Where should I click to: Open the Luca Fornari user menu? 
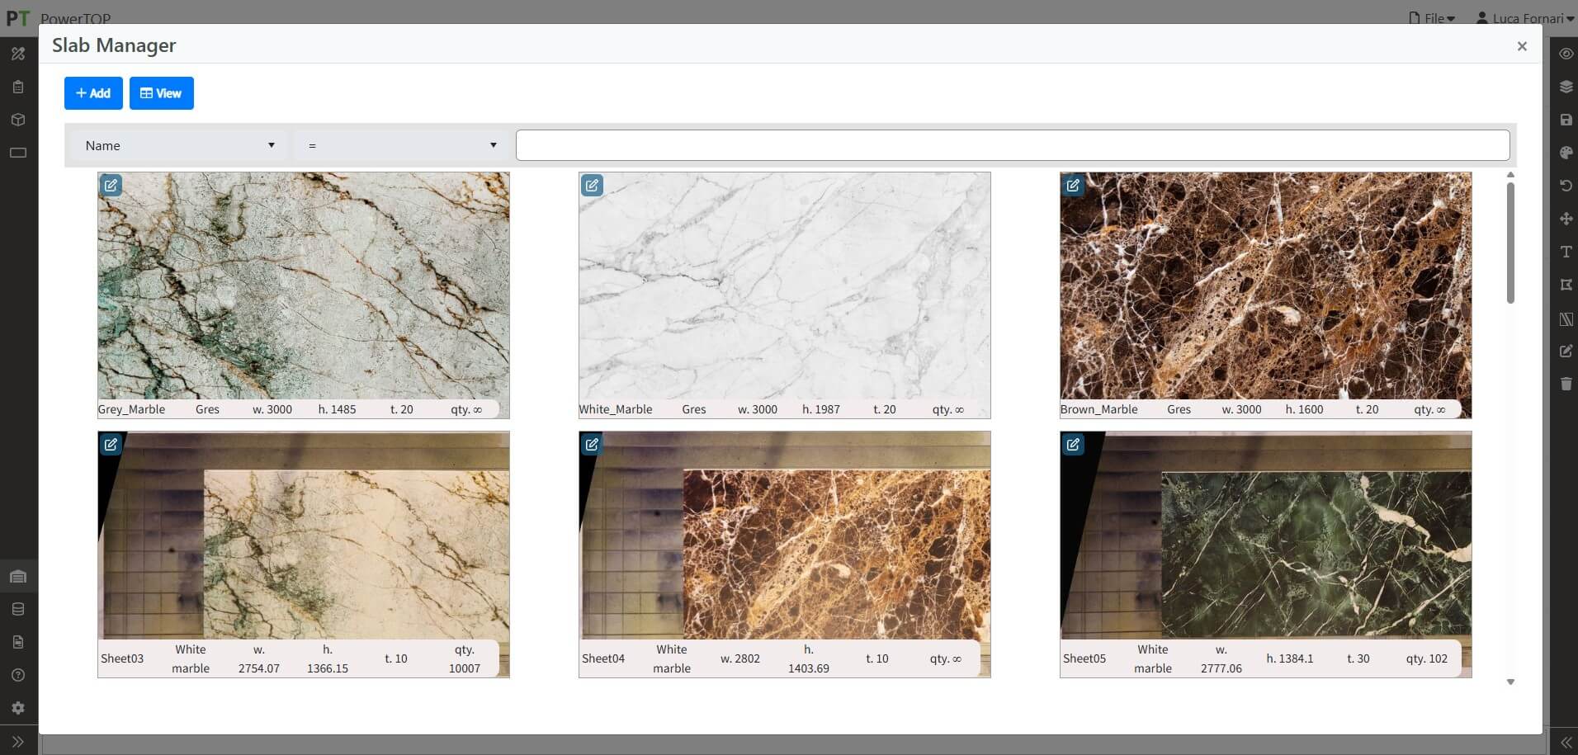click(1524, 18)
